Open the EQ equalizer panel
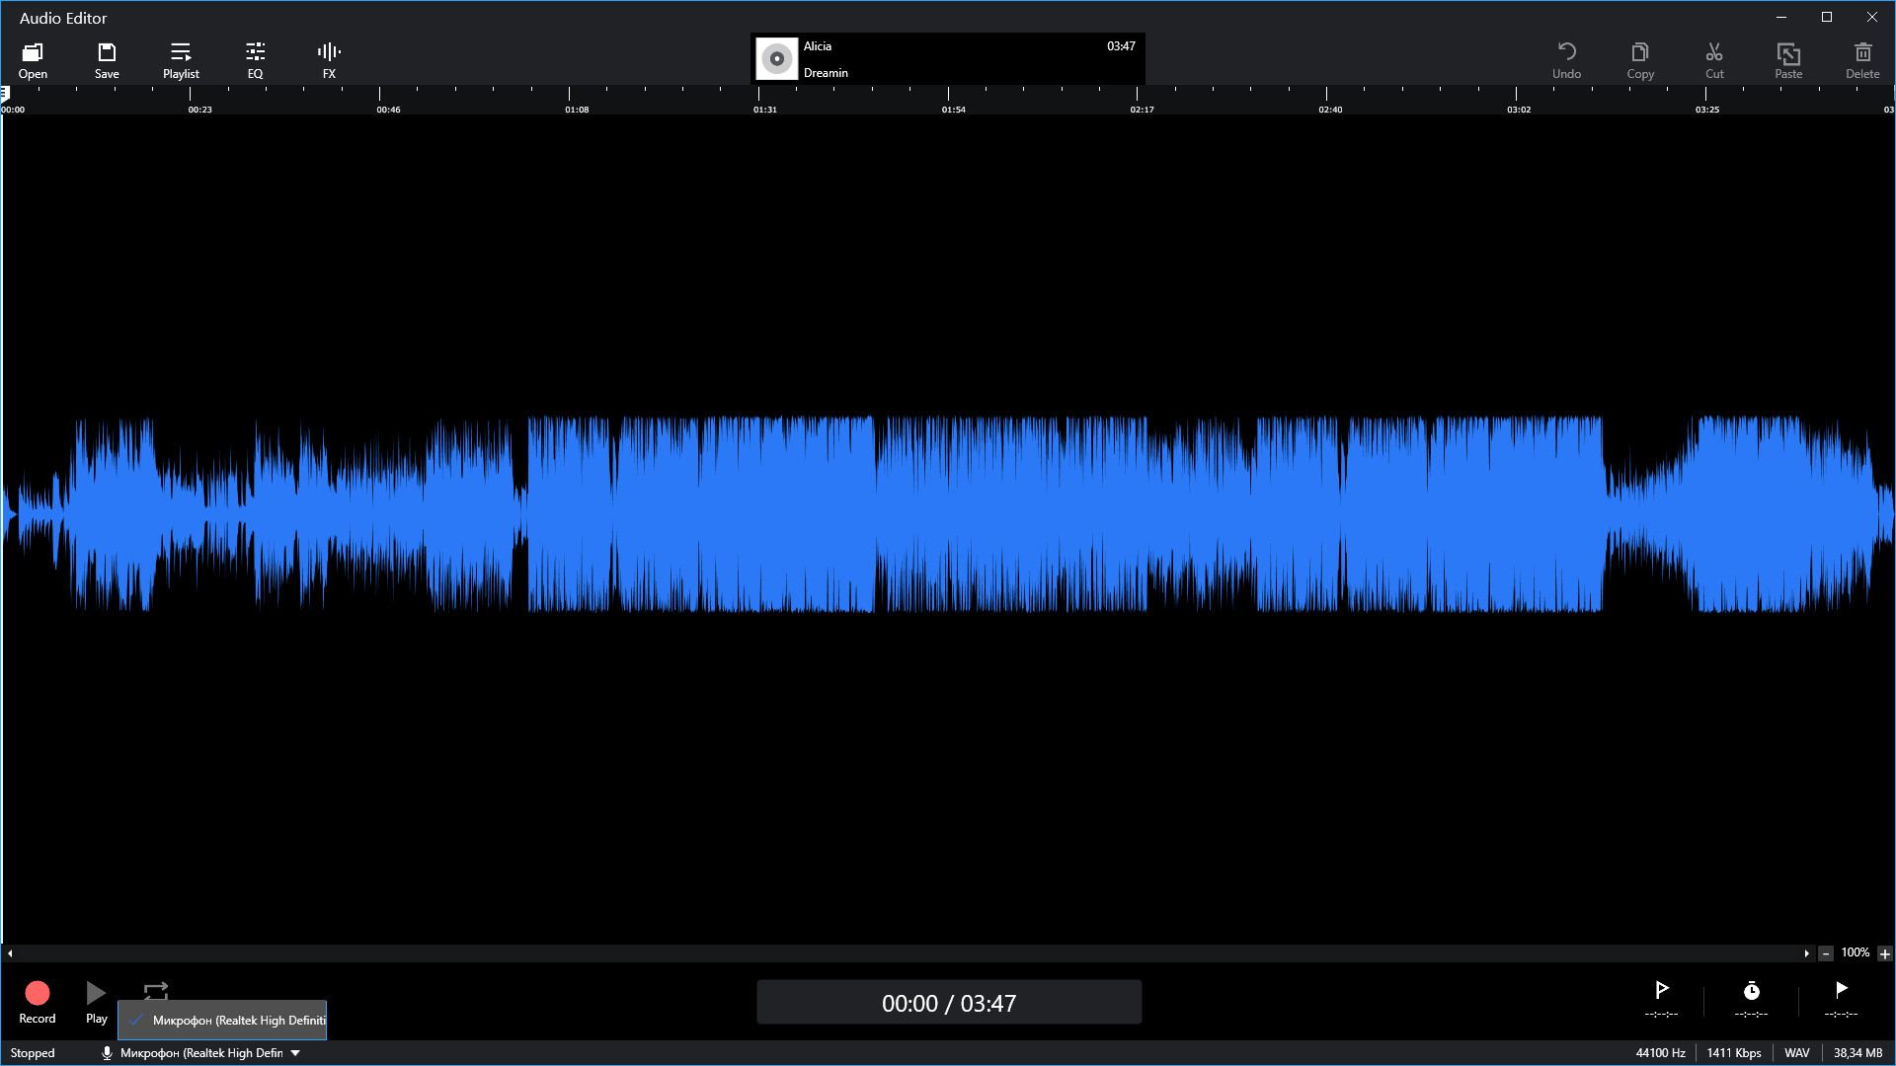 (255, 58)
